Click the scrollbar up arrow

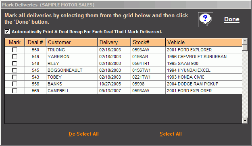[x=245, y=41]
